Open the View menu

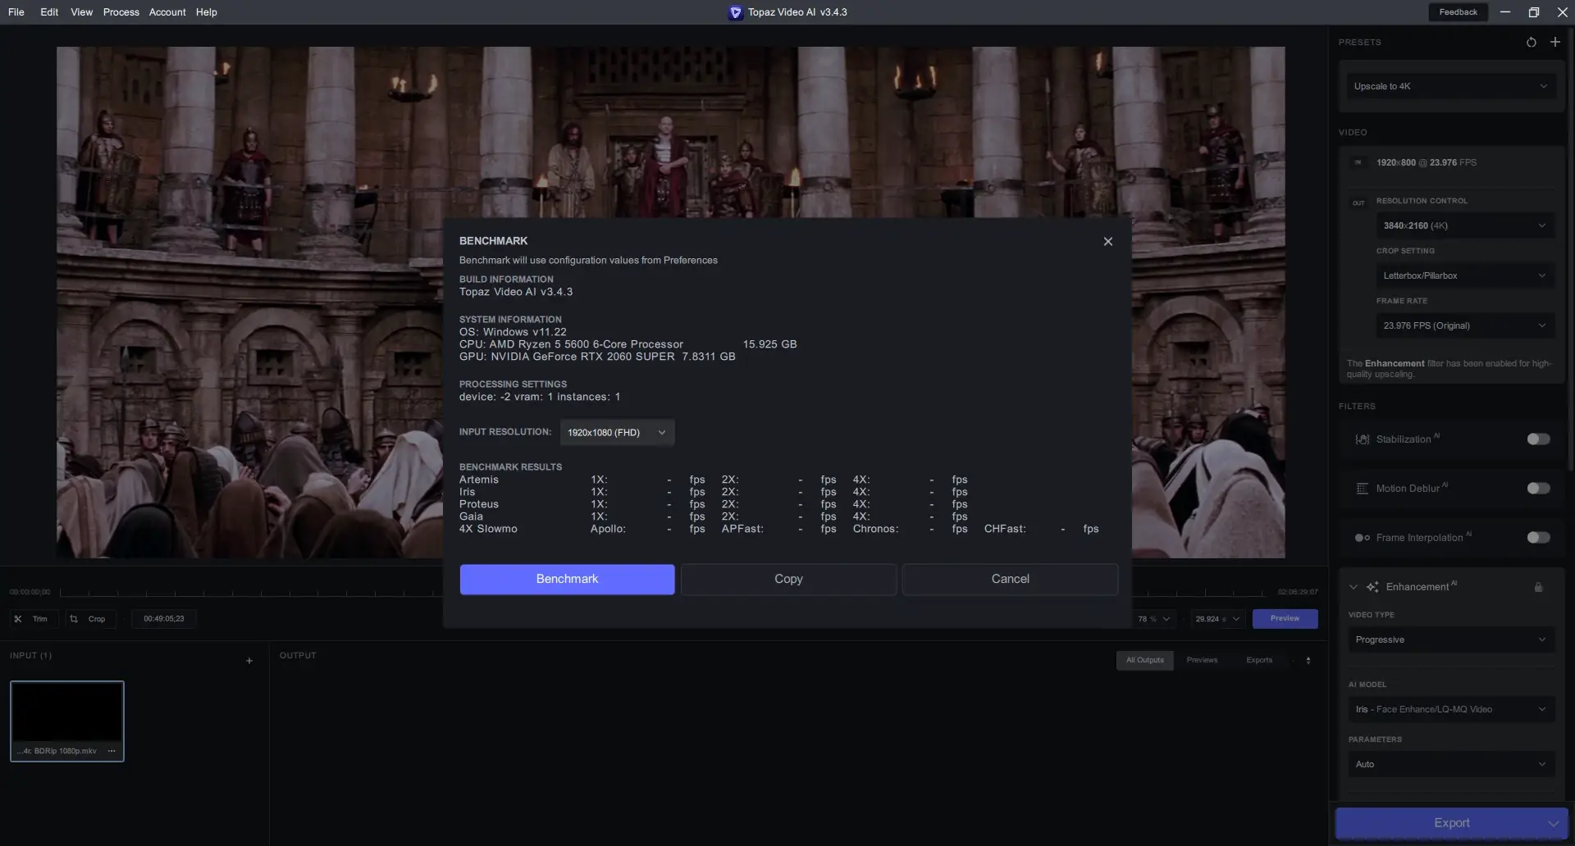pyautogui.click(x=81, y=12)
